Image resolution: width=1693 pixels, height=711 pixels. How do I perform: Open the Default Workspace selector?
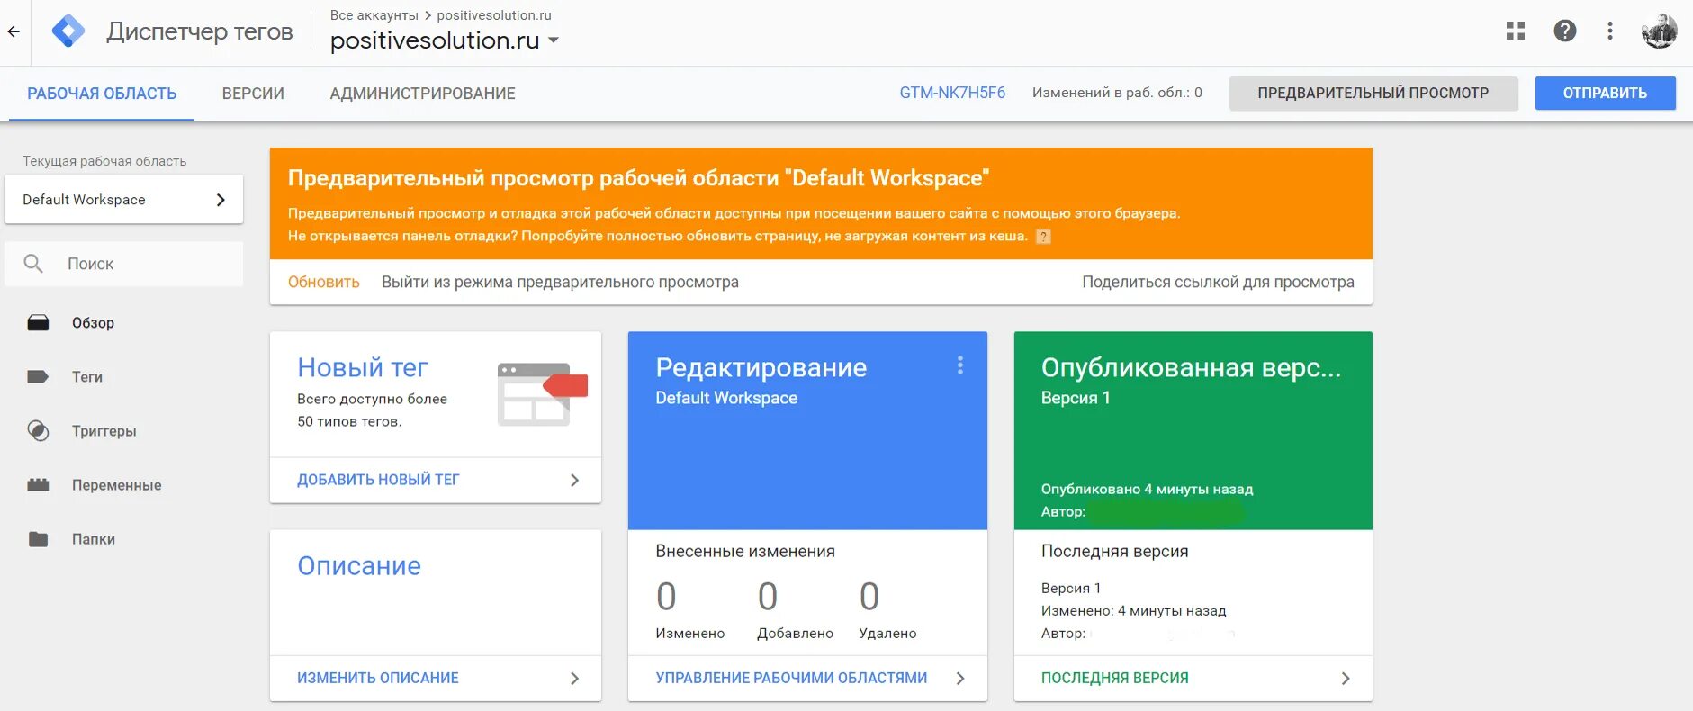(x=123, y=200)
